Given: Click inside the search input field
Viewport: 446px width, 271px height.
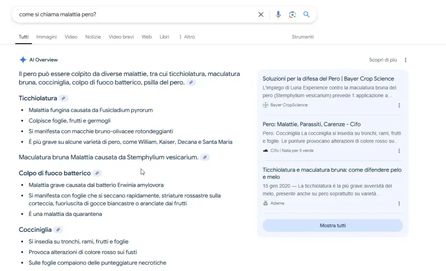Looking at the screenshot, I should [131, 14].
